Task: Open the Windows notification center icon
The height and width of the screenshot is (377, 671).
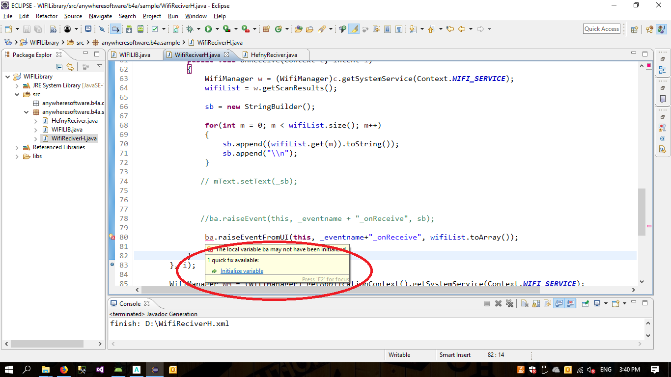Action: pos(655,370)
